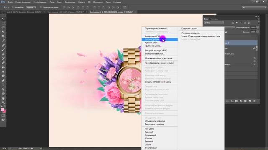This screenshot has height=150, width=268.
Task: Open layer filter kind dropdown
Action: [214, 22]
